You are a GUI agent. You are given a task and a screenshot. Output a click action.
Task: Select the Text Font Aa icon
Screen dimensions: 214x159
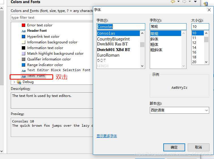tap(23, 77)
